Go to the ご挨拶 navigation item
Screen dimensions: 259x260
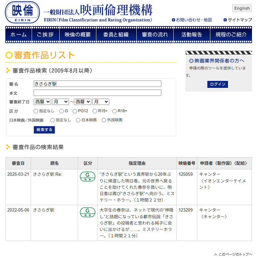click(45, 34)
